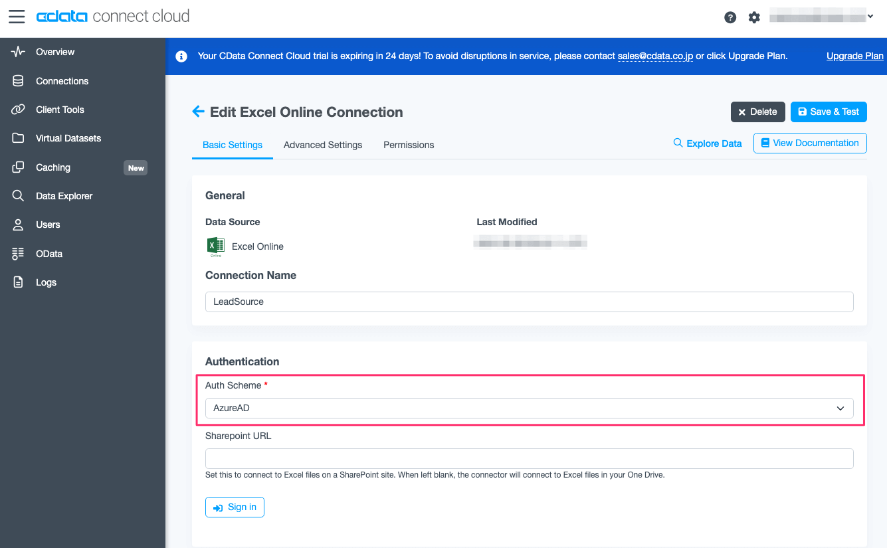Click the OData sidebar icon

(19, 254)
